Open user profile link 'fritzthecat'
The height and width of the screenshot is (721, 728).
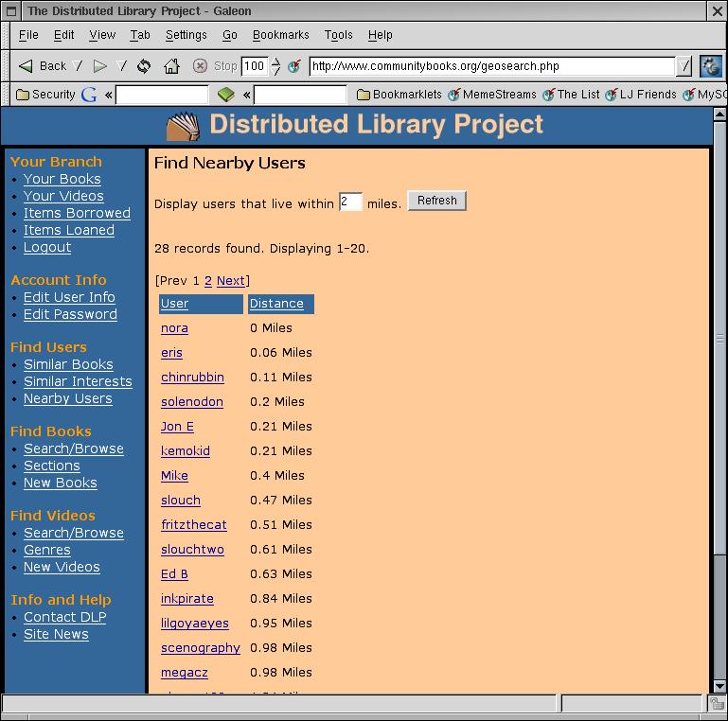tap(193, 525)
